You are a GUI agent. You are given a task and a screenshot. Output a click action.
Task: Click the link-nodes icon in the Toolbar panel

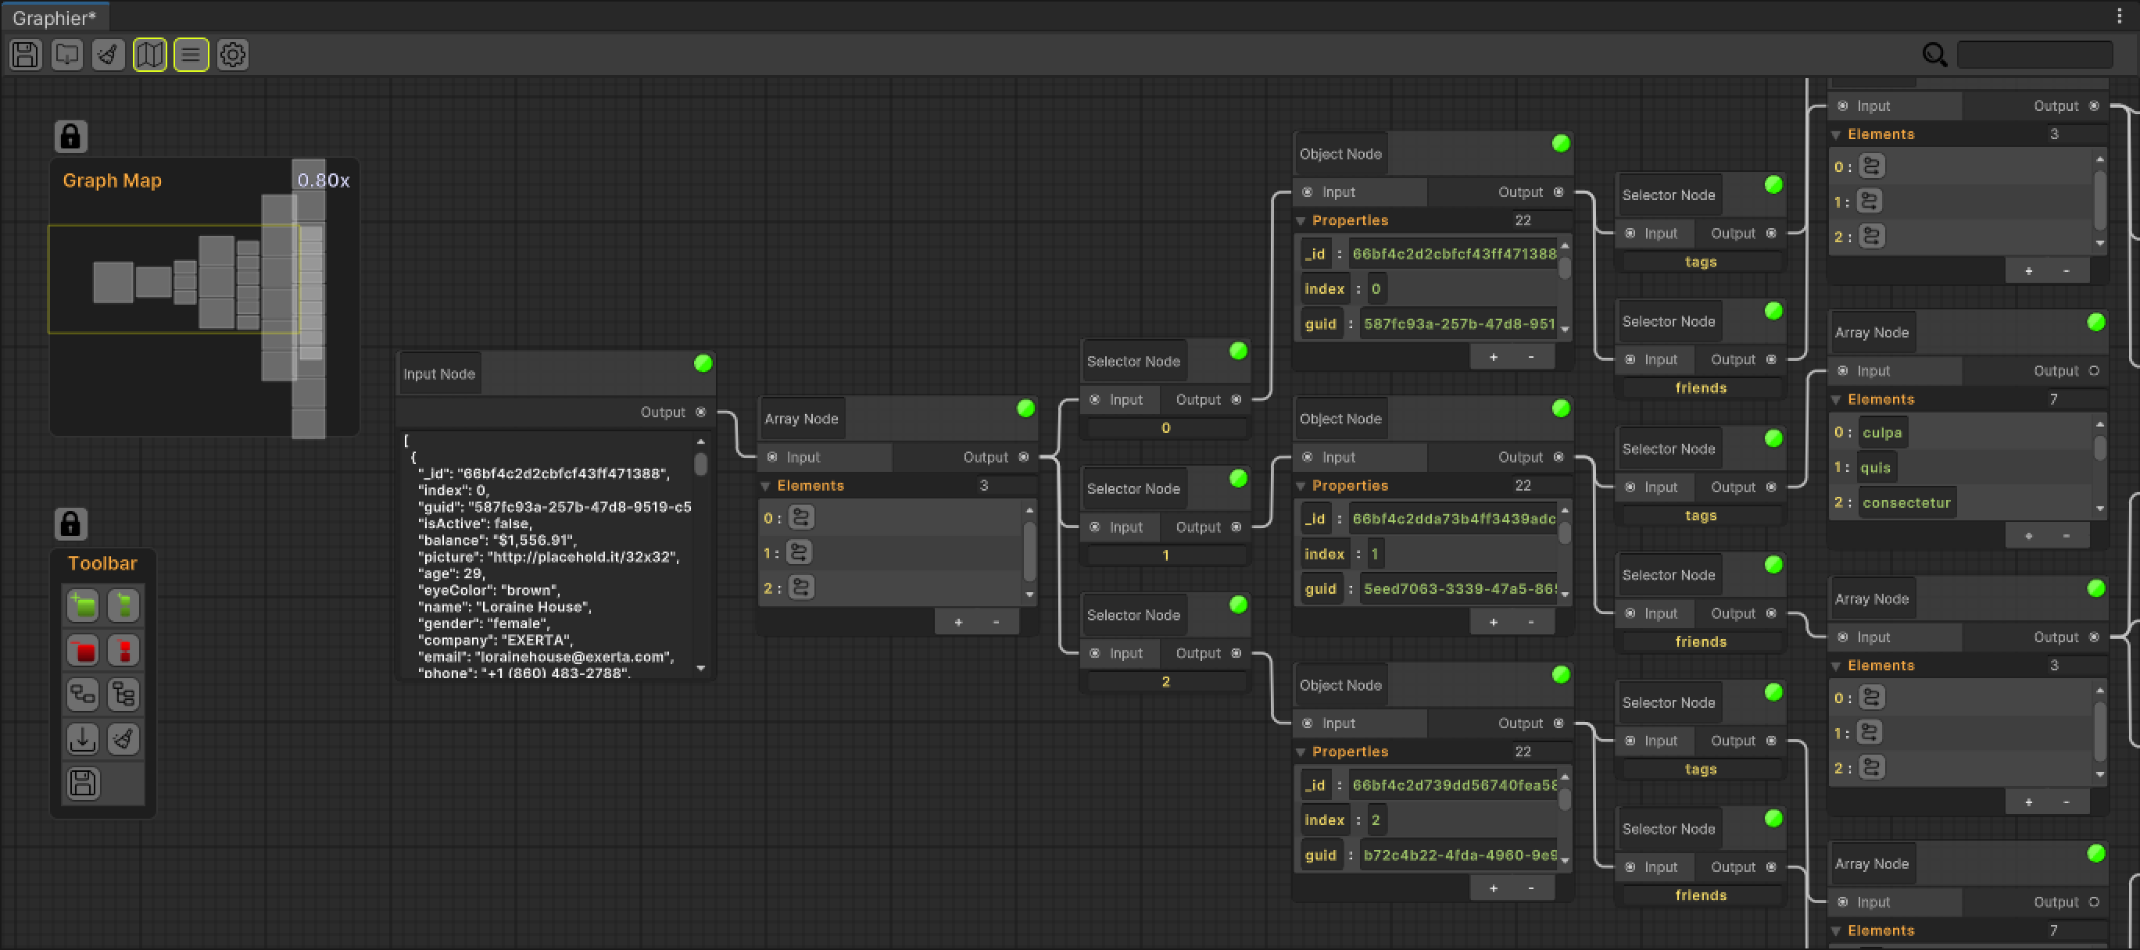(x=82, y=695)
